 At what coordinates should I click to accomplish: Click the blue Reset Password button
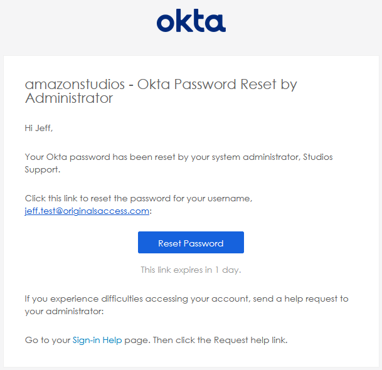pos(191,242)
